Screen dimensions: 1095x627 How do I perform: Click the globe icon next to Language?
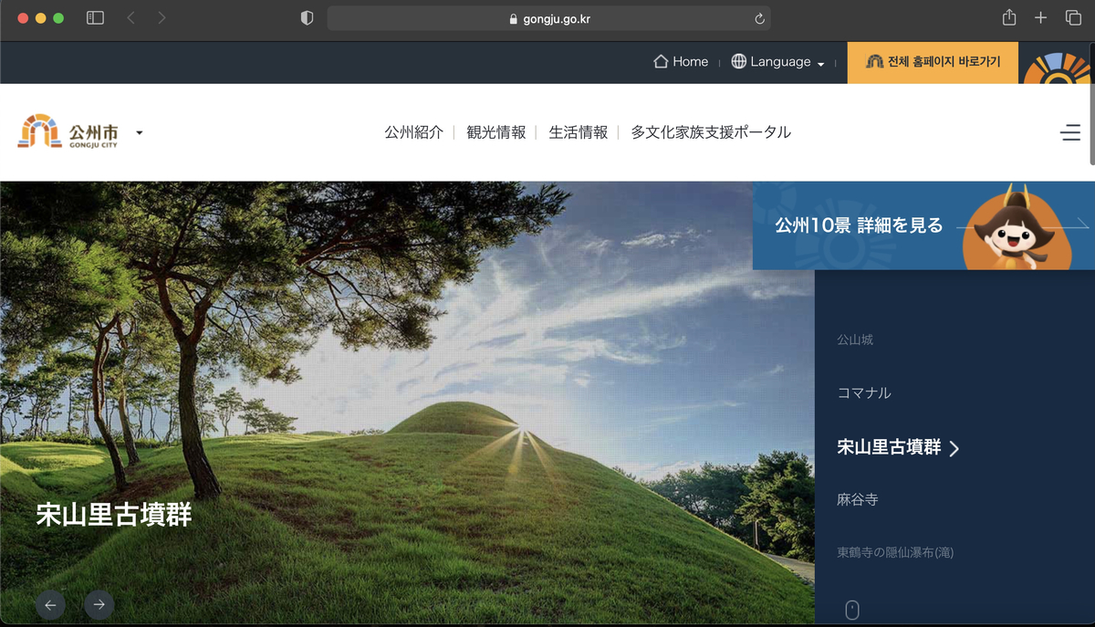tap(739, 62)
